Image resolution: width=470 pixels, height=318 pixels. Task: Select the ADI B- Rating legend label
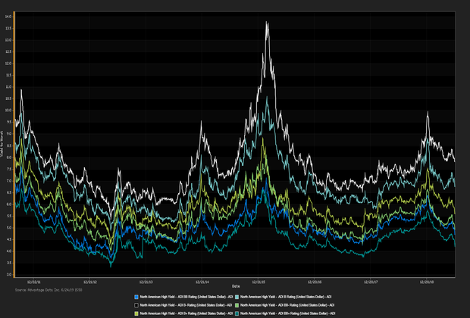pos(186,305)
